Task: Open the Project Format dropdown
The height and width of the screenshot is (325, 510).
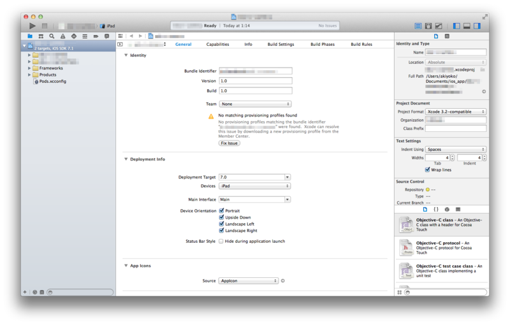Action: click(x=456, y=112)
